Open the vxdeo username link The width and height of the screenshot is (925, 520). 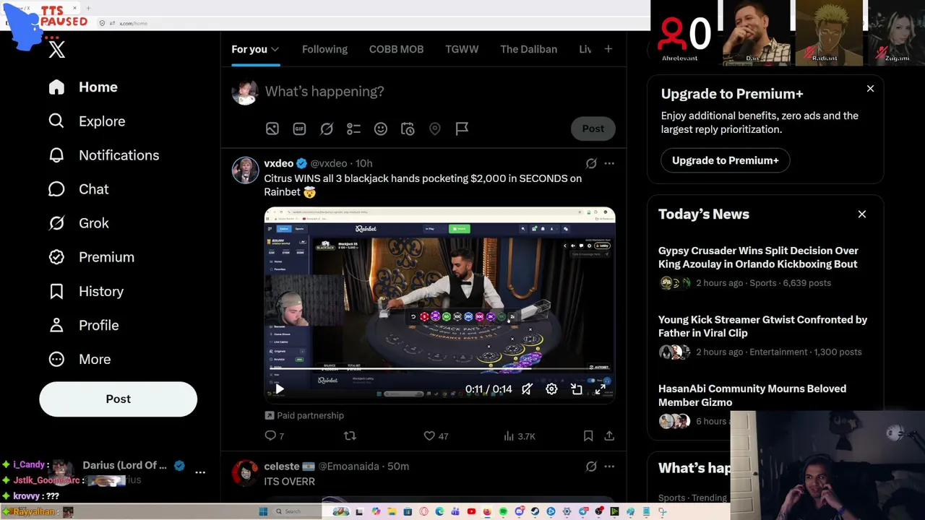click(279, 163)
